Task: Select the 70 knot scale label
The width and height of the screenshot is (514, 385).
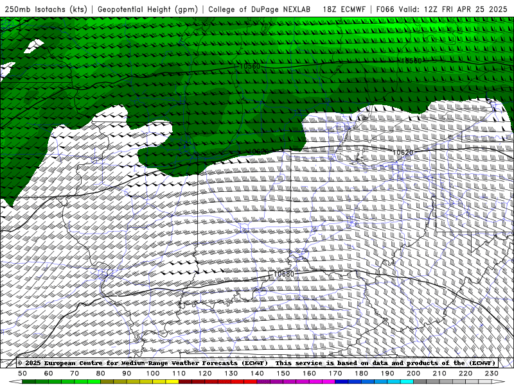Action: (x=75, y=373)
